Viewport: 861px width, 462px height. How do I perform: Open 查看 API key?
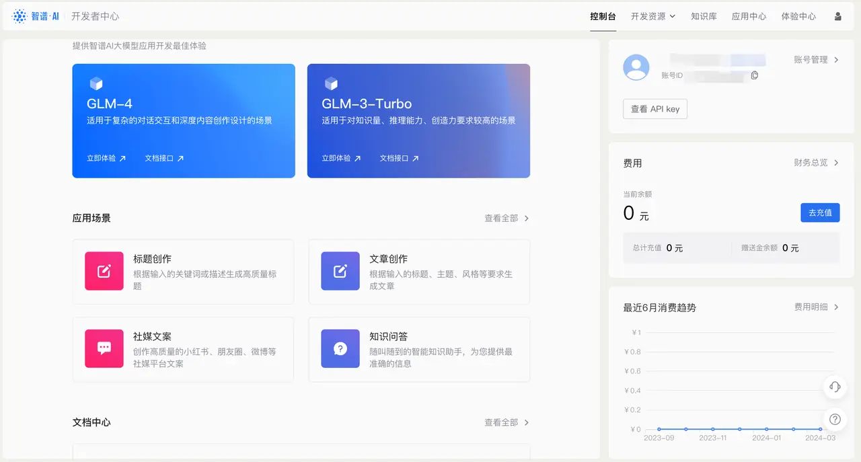[x=654, y=108]
